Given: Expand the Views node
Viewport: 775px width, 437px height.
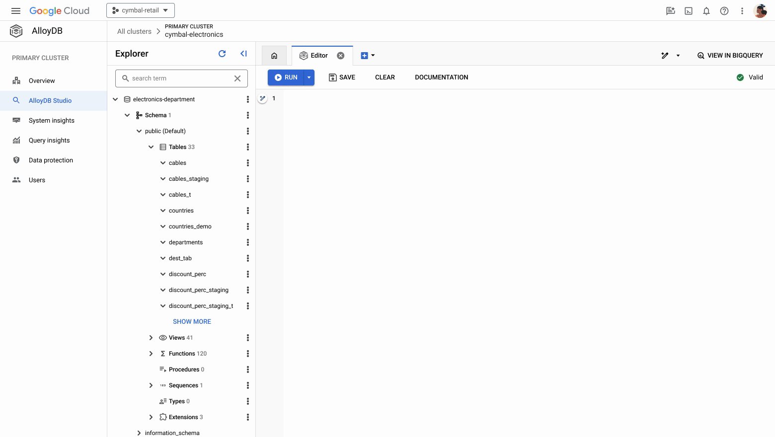Looking at the screenshot, I should (x=151, y=338).
